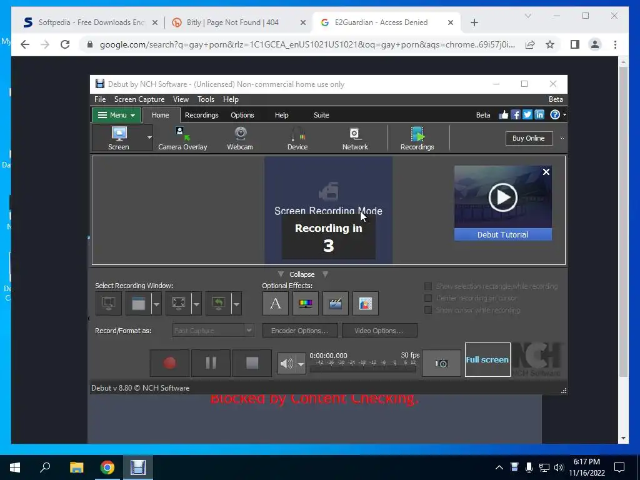Screen dimensions: 640x480
Task: Switch to the Recordings tab
Action: [x=202, y=115]
